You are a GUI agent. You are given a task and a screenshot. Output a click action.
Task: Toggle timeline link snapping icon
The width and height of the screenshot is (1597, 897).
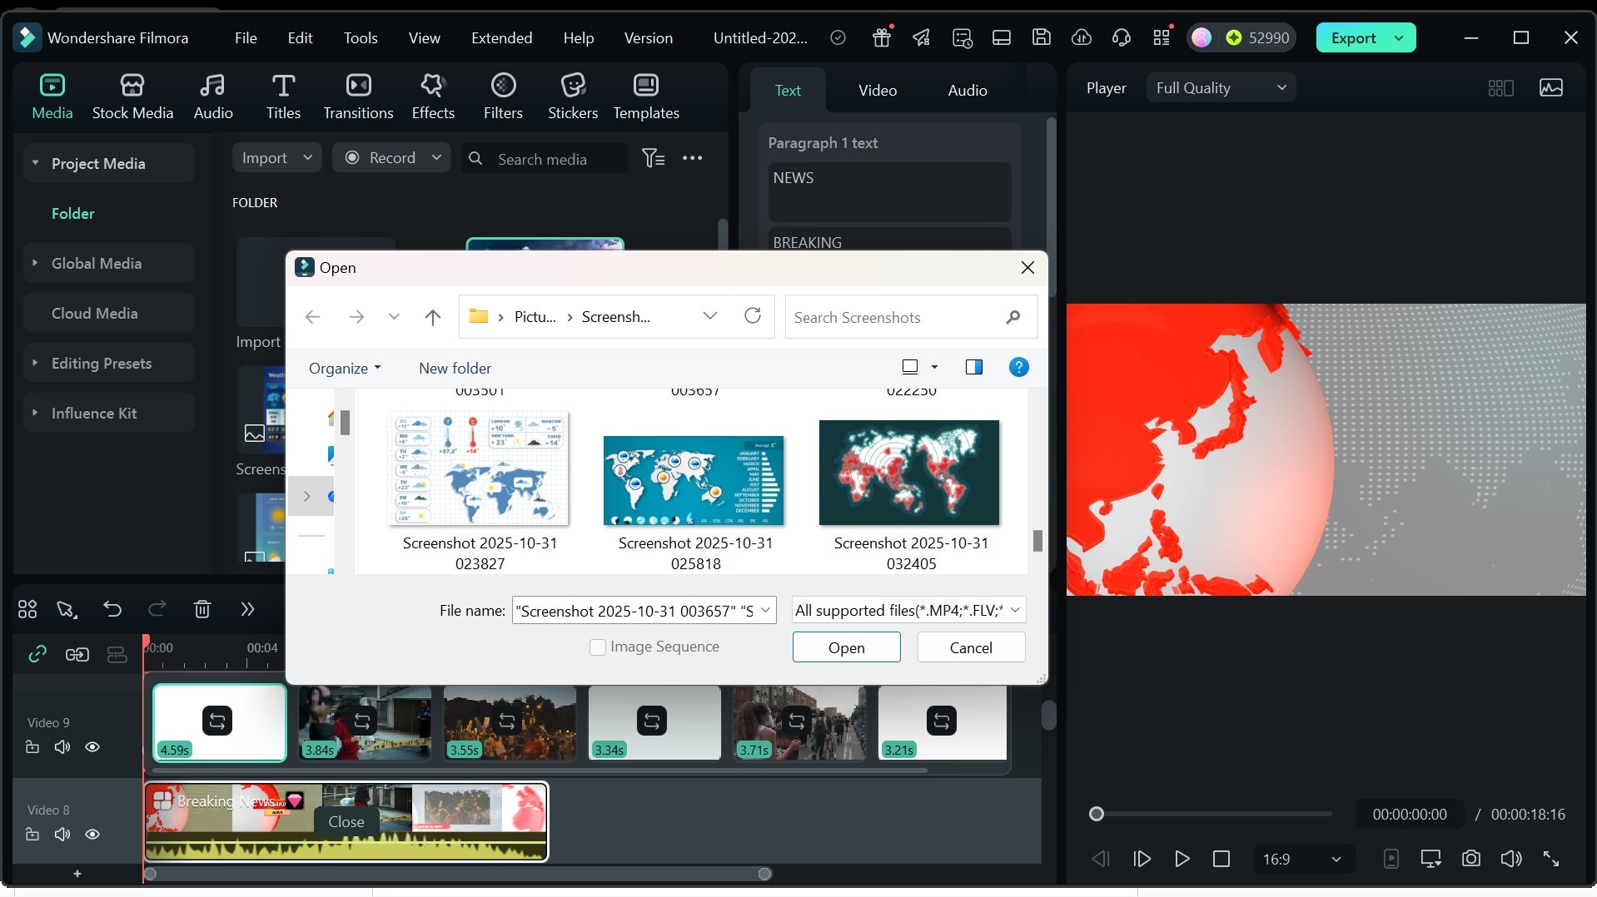click(37, 655)
